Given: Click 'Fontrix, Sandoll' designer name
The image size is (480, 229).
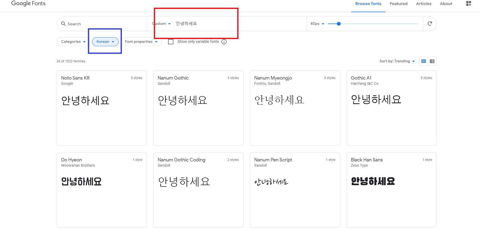Looking at the screenshot, I should [267, 83].
